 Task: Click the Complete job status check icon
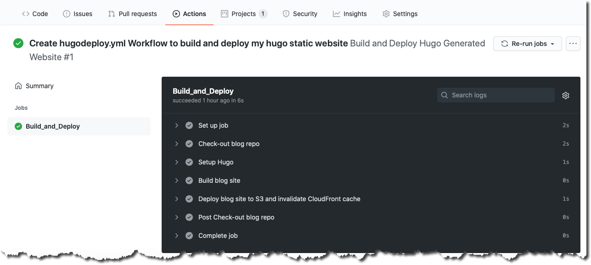coord(189,236)
